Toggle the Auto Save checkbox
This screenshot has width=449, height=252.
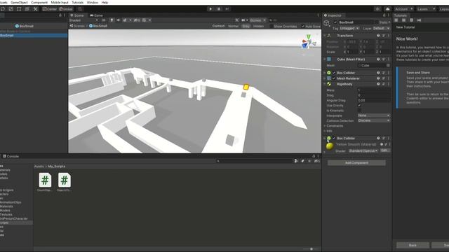(303, 27)
